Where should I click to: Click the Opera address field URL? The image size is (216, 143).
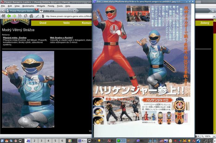[69, 16]
